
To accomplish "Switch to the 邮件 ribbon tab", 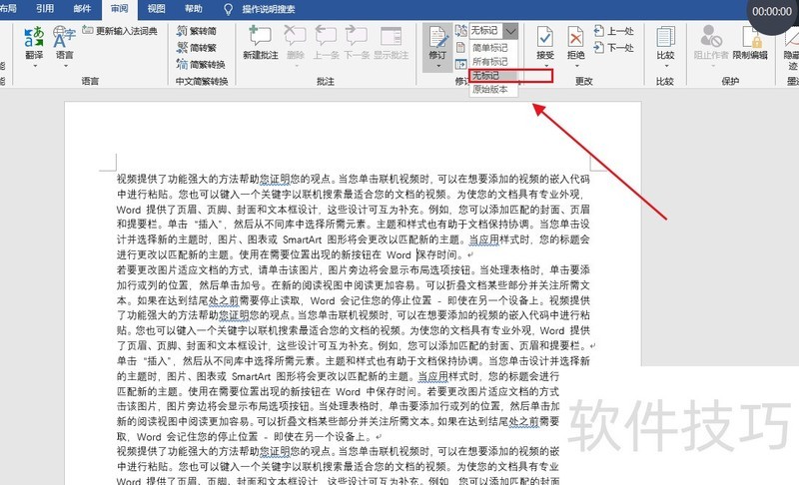I will tap(82, 9).
